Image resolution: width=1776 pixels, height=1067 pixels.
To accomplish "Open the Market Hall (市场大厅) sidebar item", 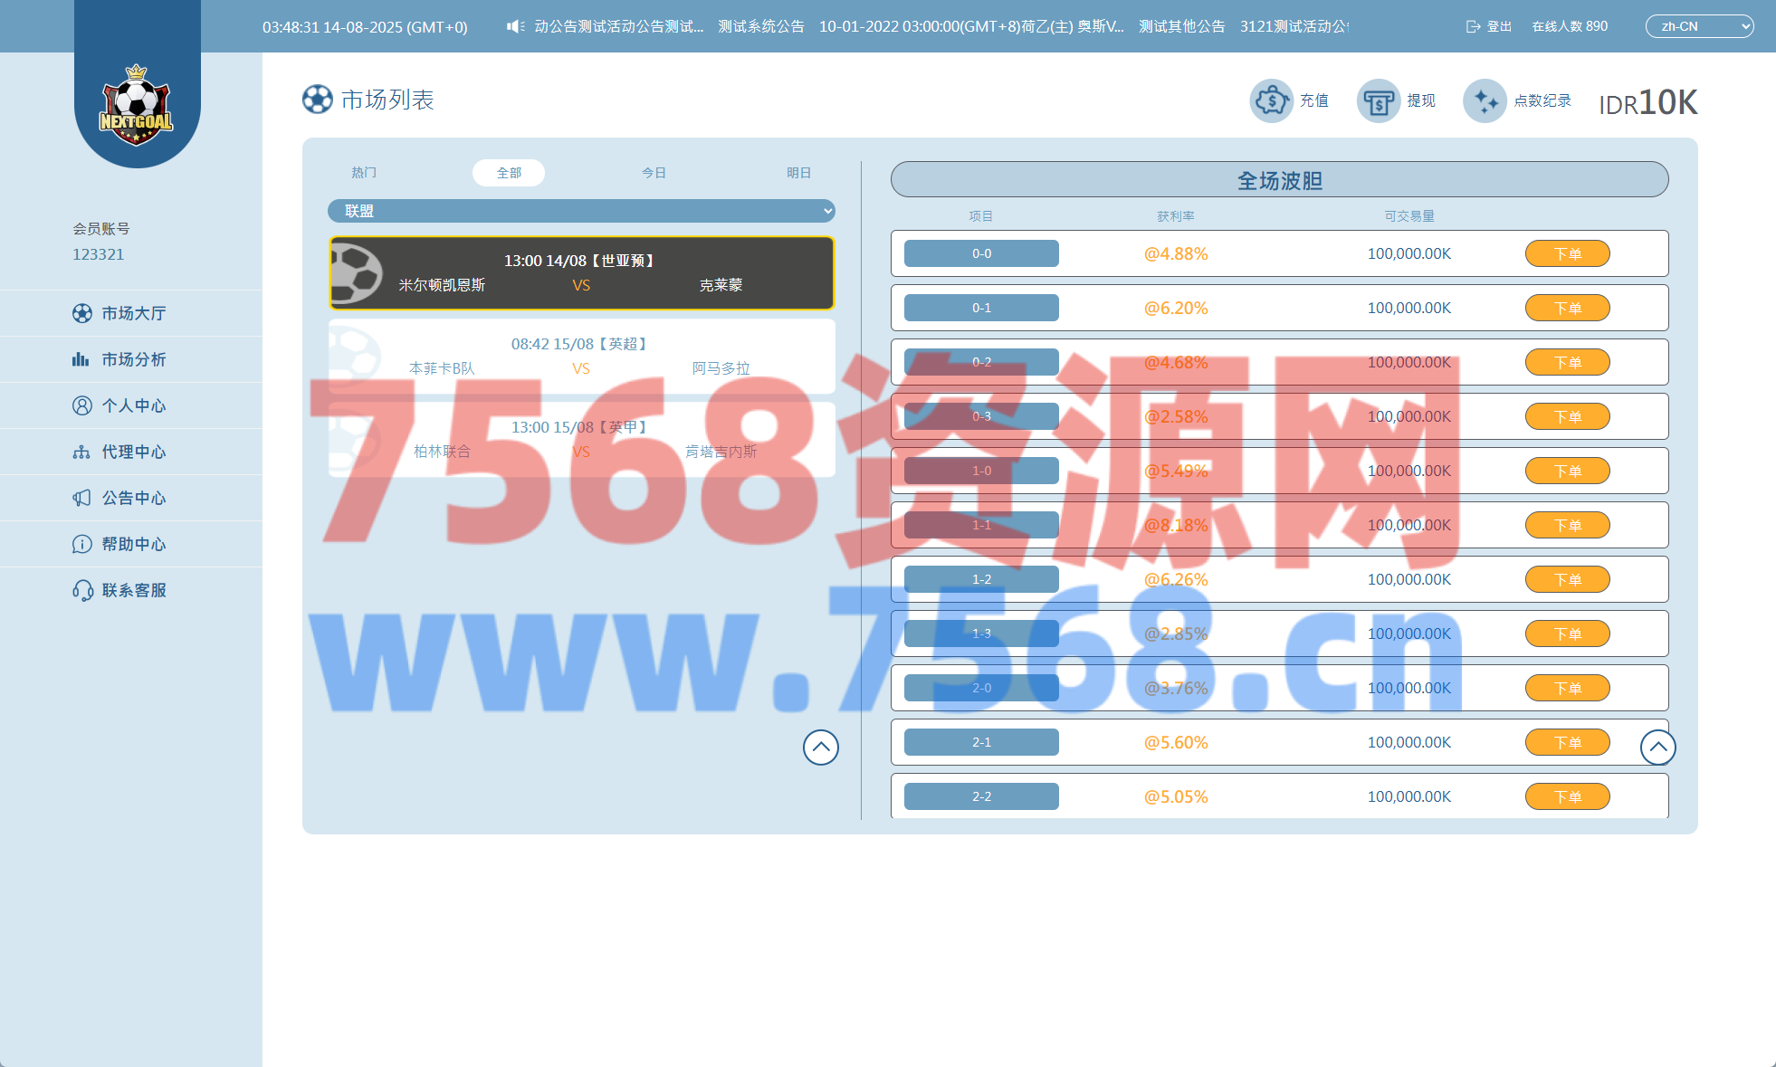I will pyautogui.click(x=132, y=313).
